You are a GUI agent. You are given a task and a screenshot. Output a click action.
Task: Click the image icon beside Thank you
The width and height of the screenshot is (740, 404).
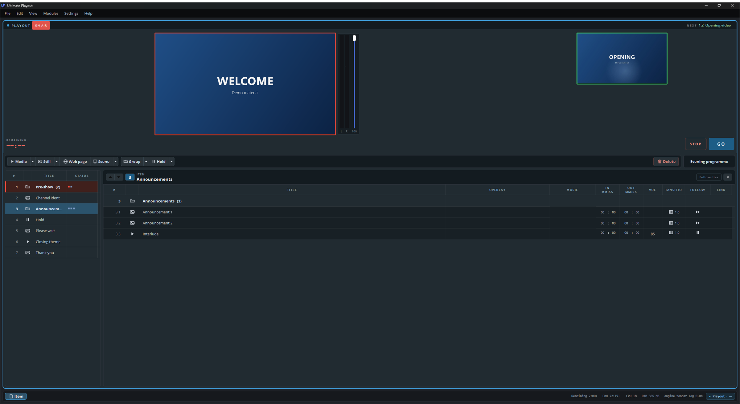tap(28, 252)
